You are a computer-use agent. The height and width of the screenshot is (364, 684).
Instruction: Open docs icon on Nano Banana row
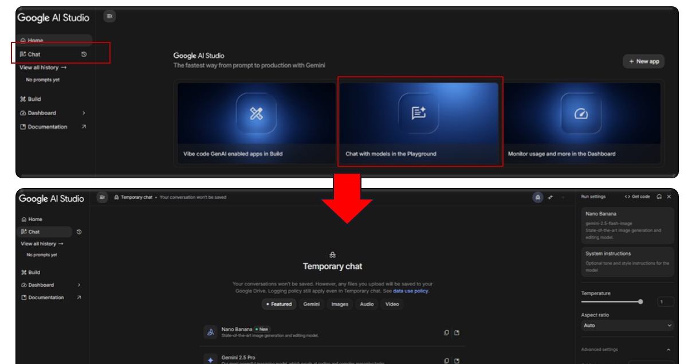pyautogui.click(x=457, y=332)
